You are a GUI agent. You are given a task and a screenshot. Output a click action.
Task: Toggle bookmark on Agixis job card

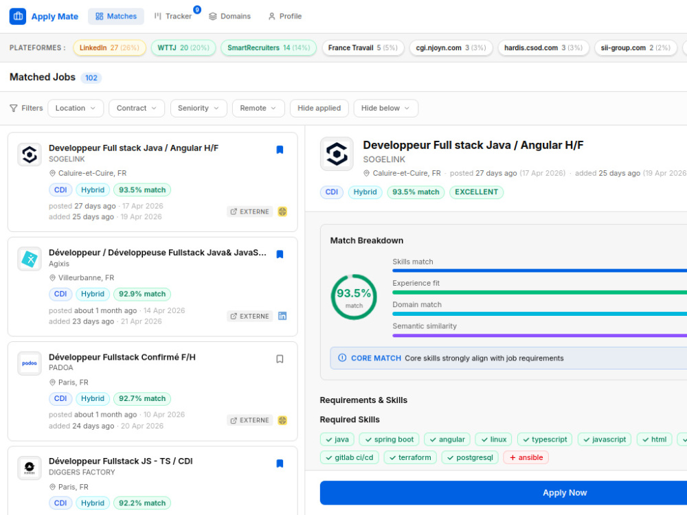(x=280, y=255)
